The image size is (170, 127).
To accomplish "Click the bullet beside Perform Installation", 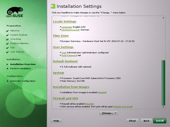I will point(7,69).
